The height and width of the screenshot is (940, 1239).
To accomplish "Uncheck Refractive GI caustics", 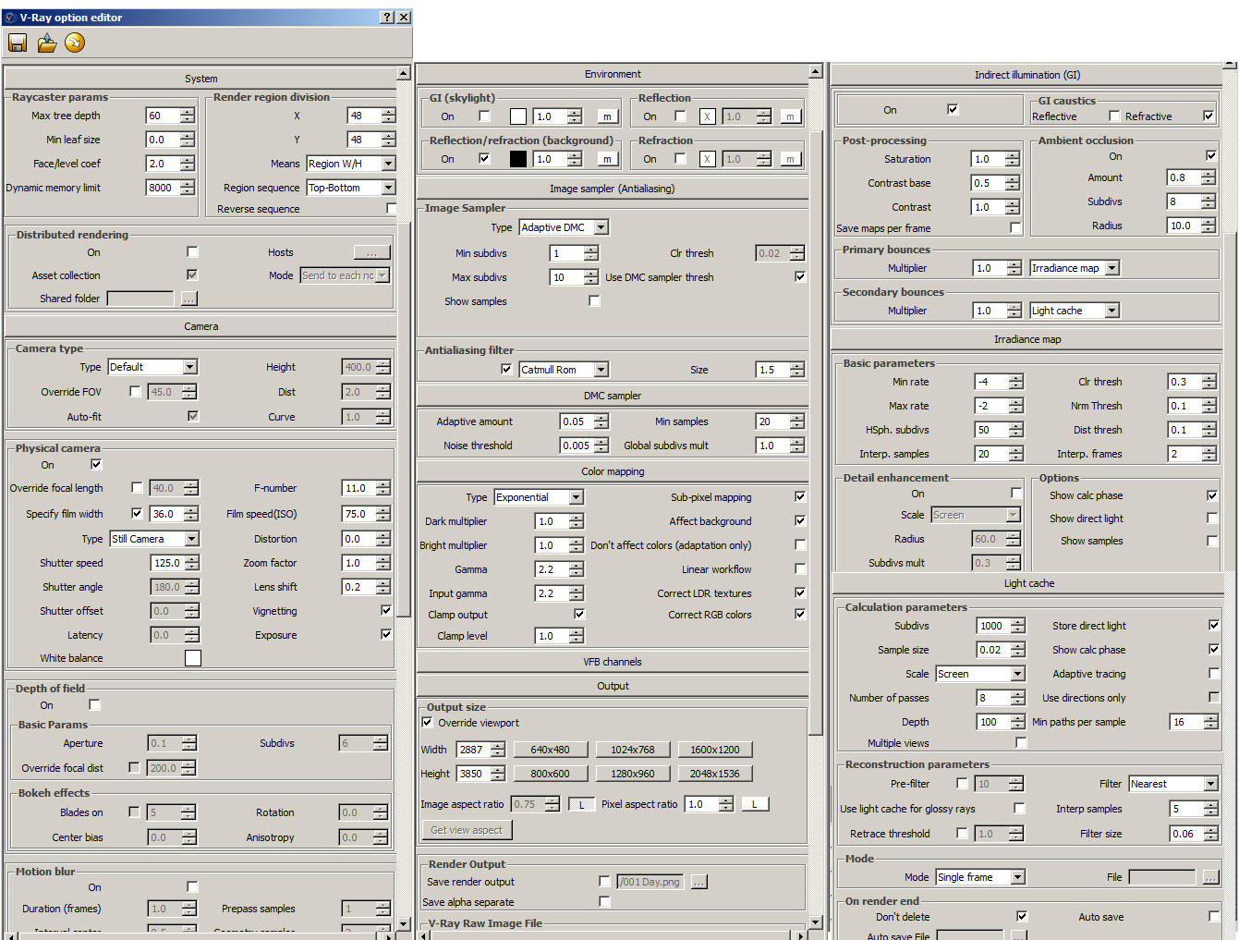I will [1209, 116].
